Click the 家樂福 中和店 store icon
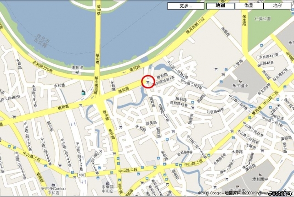 (x=107, y=183)
